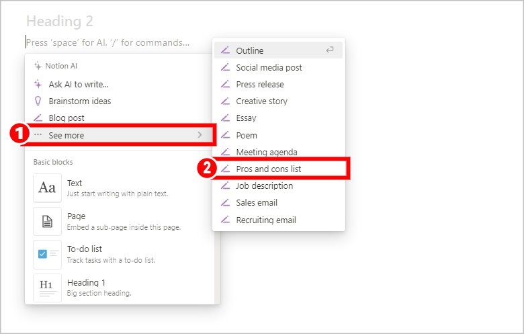The image size is (524, 334).
Task: Click pencil icon beside Job description
Action: [x=225, y=185]
